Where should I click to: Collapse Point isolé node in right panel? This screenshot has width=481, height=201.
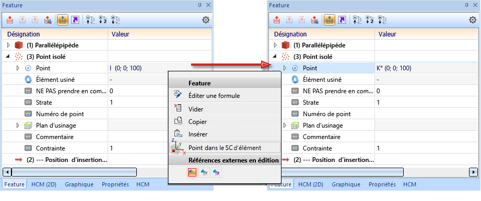275,56
